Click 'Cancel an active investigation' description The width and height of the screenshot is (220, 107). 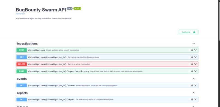[79, 64]
